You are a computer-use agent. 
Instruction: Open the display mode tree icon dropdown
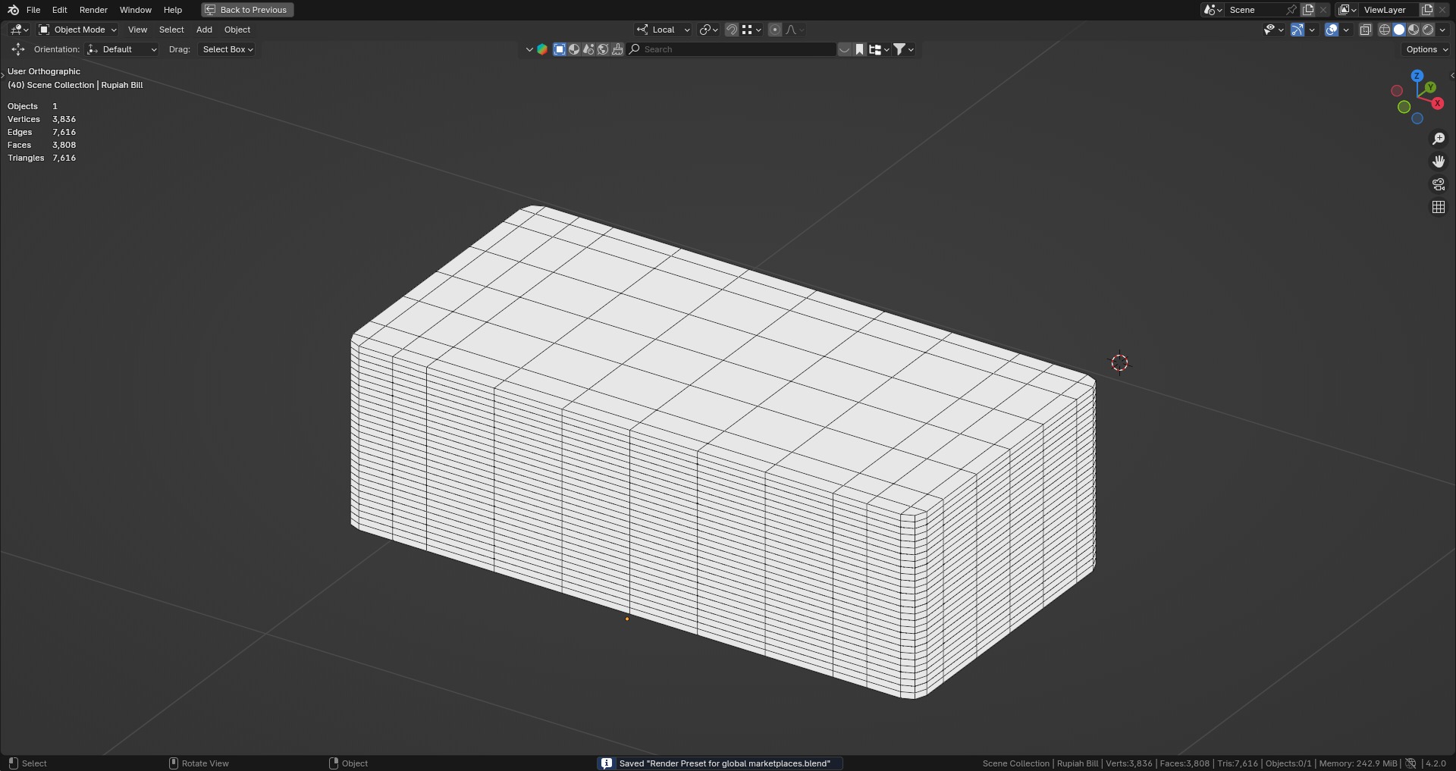point(879,49)
